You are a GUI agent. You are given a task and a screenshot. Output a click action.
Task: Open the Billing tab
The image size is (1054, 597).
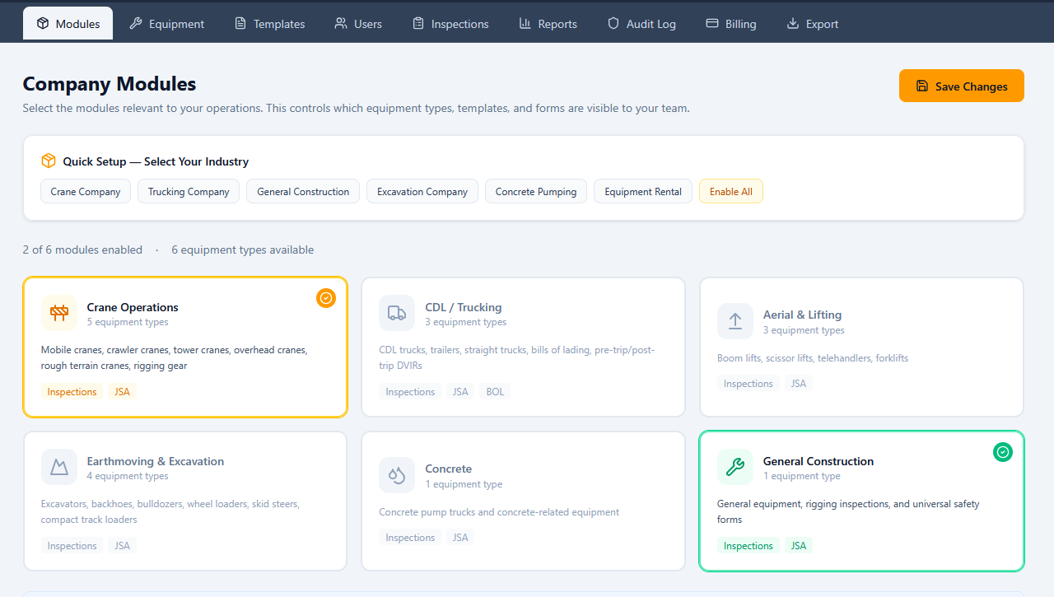click(731, 24)
